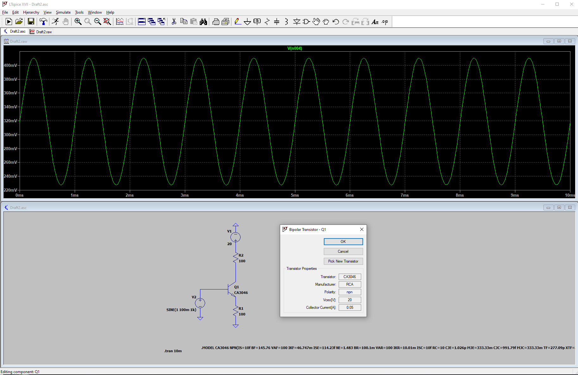The height and width of the screenshot is (375, 578).
Task: Click Cancel in the Bipolar Transistor dialog
Action: [343, 251]
